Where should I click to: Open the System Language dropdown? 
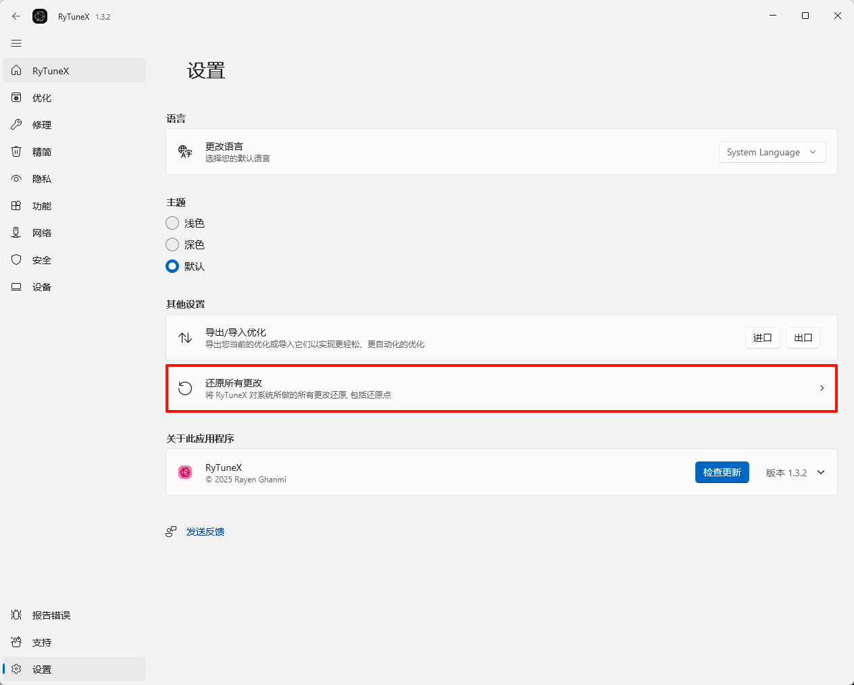coord(772,152)
